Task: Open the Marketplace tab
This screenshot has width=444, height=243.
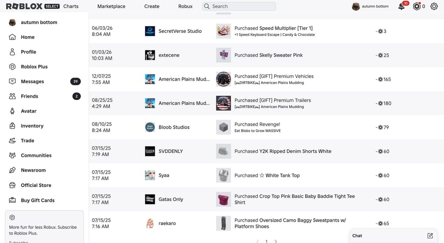Action: pyautogui.click(x=111, y=6)
